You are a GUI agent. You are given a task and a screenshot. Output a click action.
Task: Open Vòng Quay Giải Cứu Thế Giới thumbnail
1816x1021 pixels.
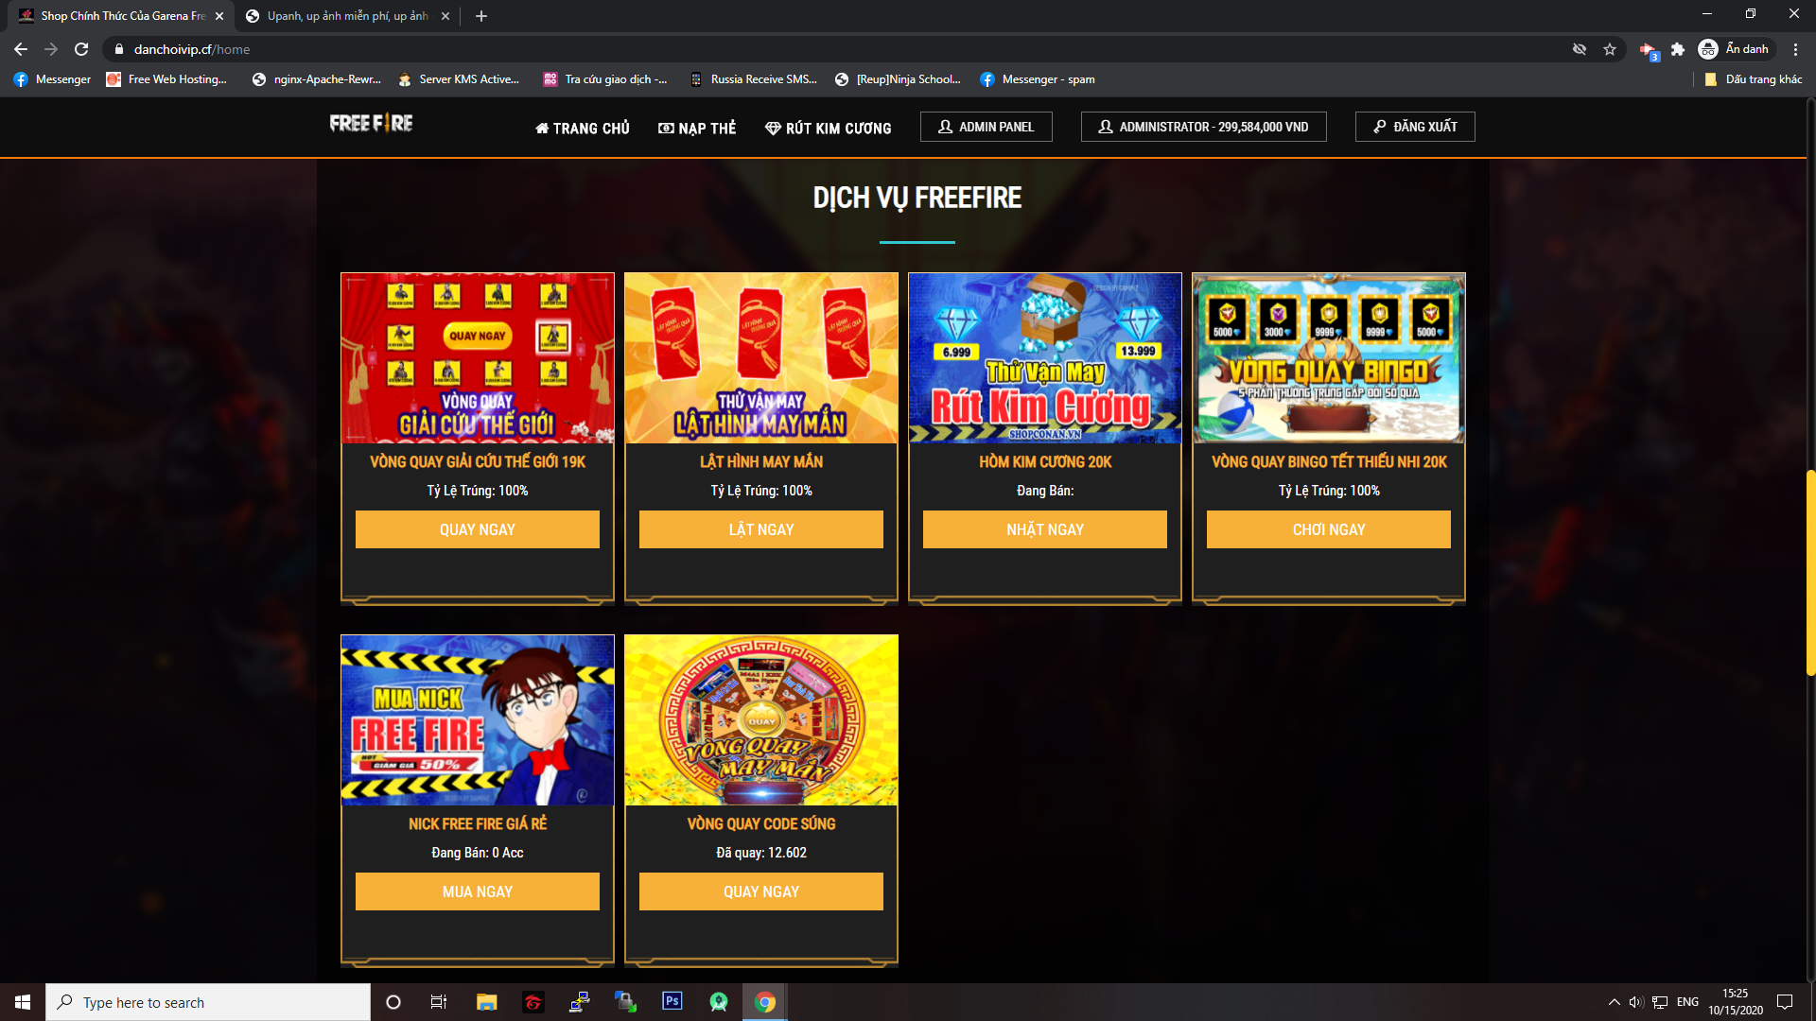pyautogui.click(x=478, y=358)
